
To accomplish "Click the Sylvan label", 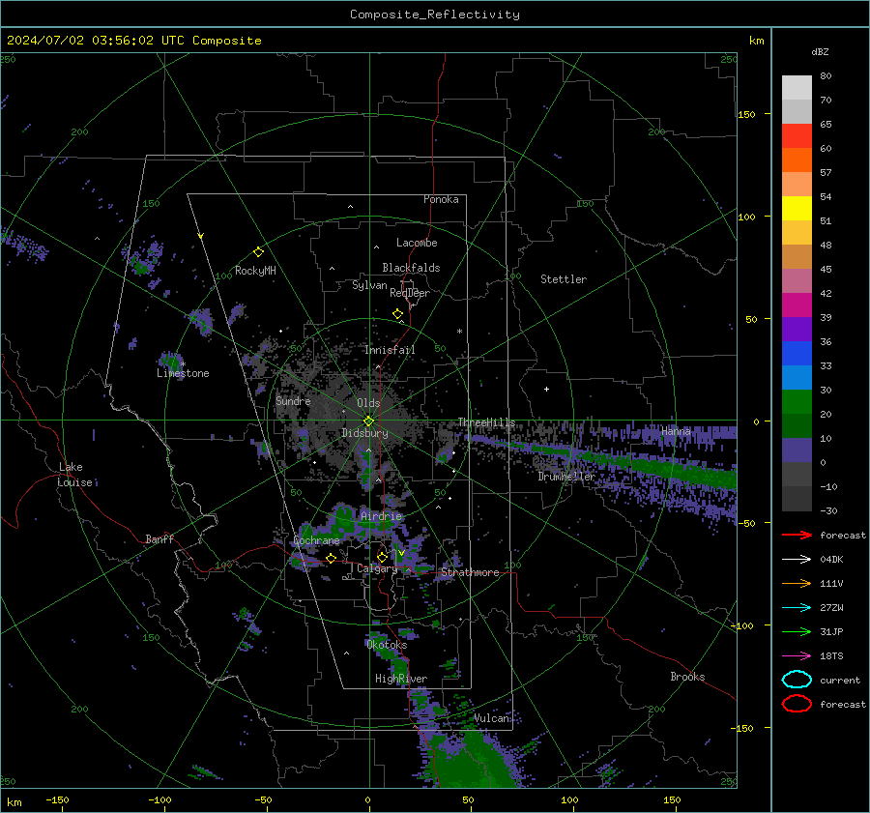I will [x=369, y=285].
